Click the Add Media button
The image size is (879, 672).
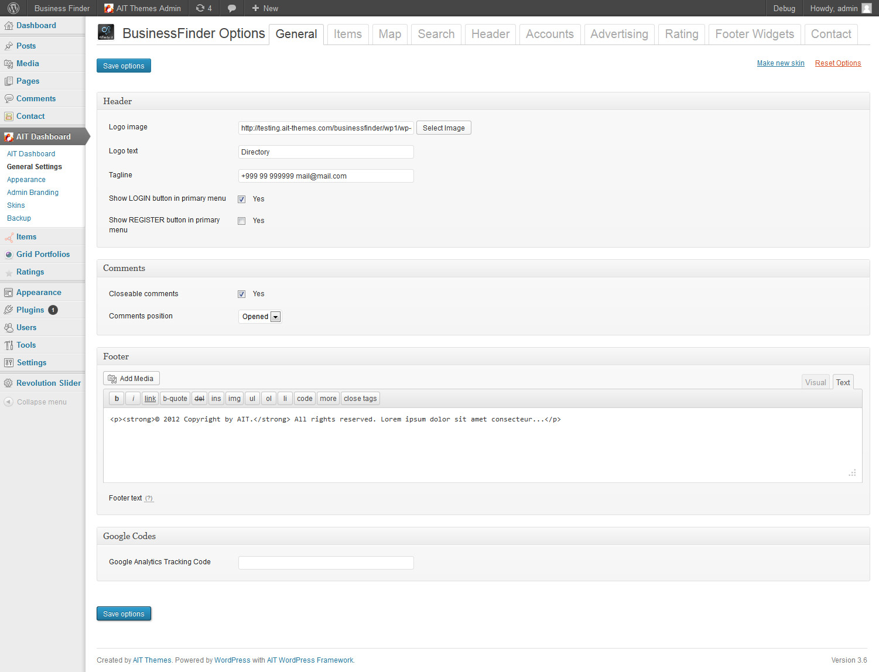(131, 379)
